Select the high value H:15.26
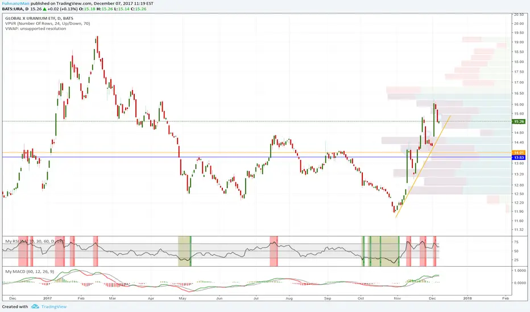530x312 pixels. click(105, 9)
